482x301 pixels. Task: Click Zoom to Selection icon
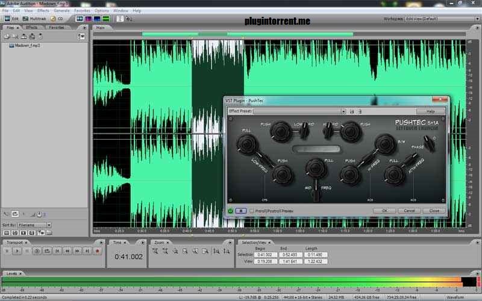185,251
